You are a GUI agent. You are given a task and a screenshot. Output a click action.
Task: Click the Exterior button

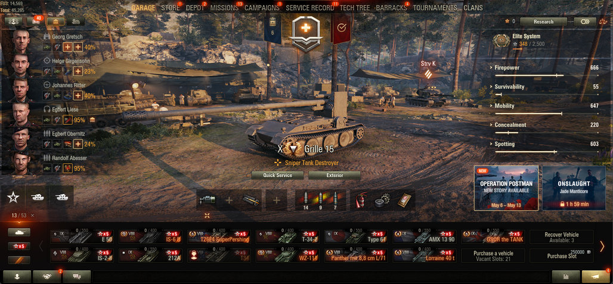(335, 175)
